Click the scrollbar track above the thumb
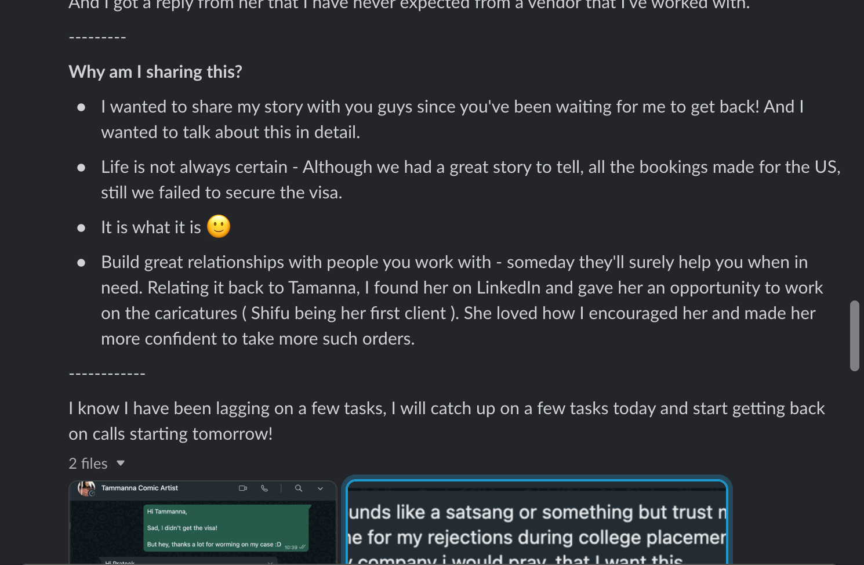The width and height of the screenshot is (864, 565). (854, 151)
